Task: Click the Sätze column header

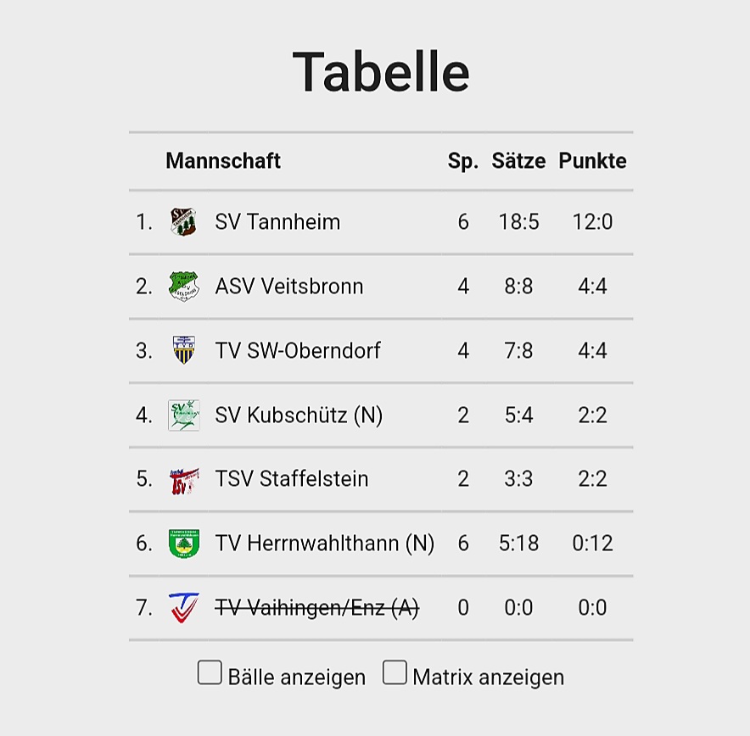Action: pos(518,161)
